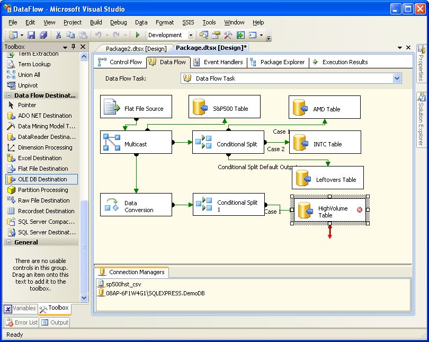Image resolution: width=429 pixels, height=342 pixels.
Task: Expand the Solution Explorer side panel
Action: point(422,120)
